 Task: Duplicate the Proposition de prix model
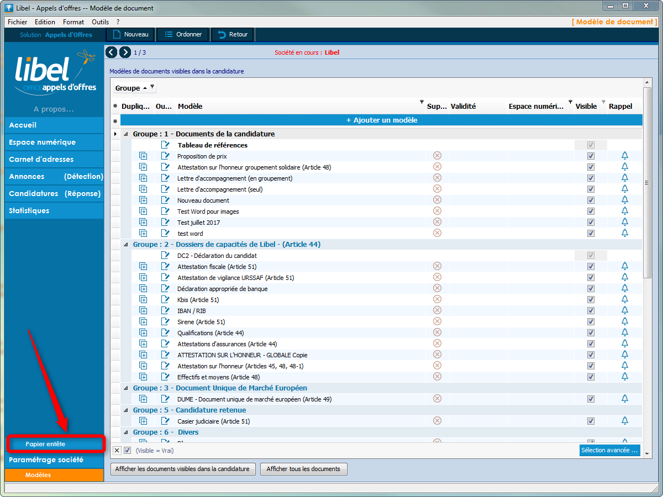click(x=143, y=156)
